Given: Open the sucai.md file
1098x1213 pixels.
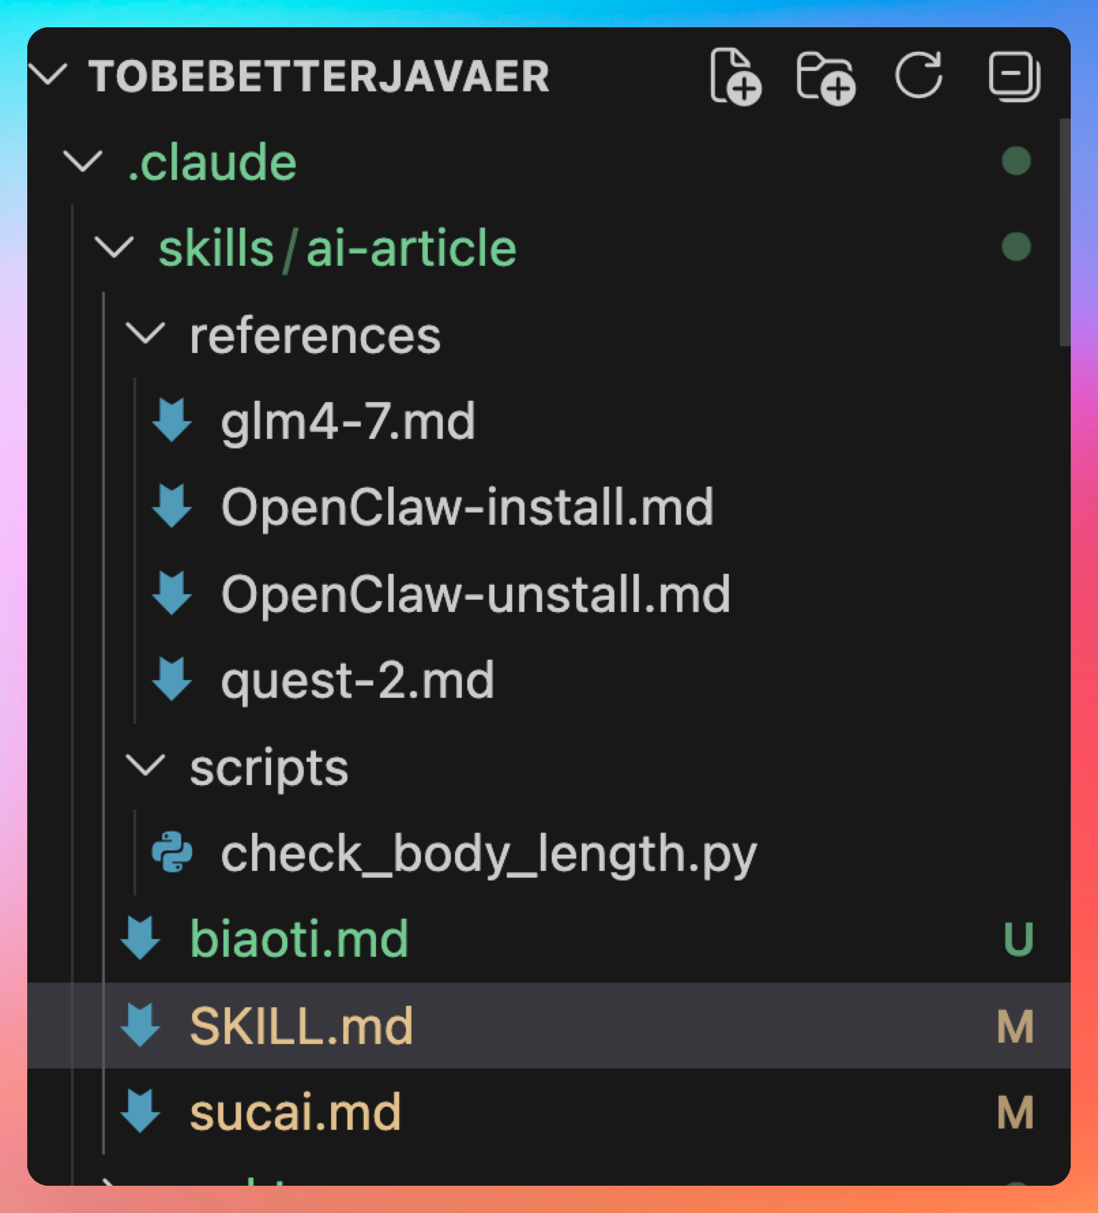Looking at the screenshot, I should click(x=295, y=1112).
